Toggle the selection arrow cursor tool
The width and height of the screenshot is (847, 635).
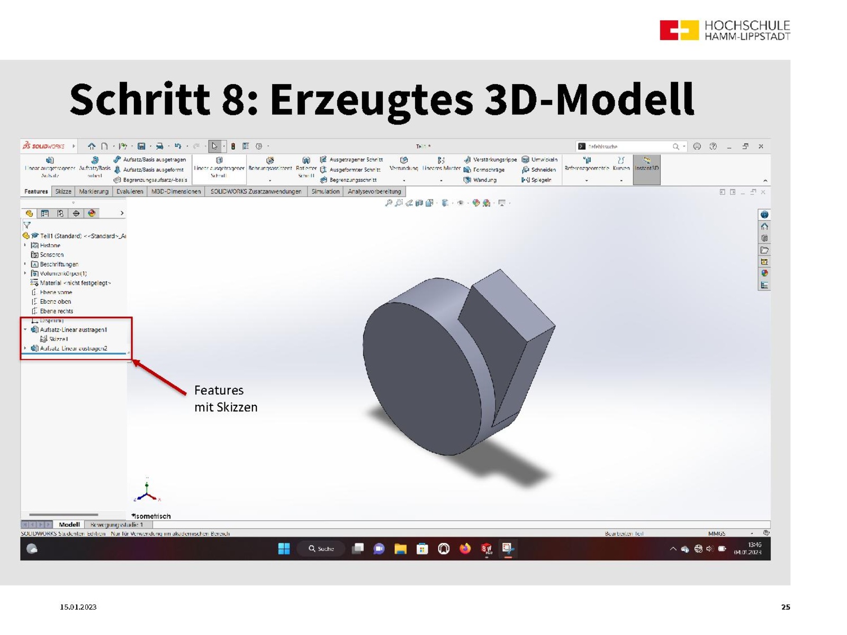coord(214,146)
